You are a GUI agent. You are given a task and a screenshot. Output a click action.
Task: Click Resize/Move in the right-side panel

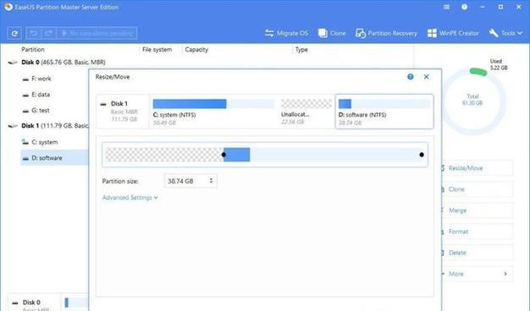[478, 168]
